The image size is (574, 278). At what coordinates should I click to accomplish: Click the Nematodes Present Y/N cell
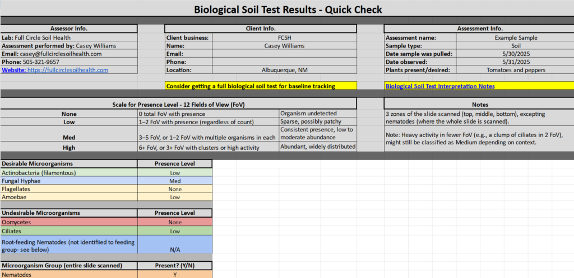point(175,274)
